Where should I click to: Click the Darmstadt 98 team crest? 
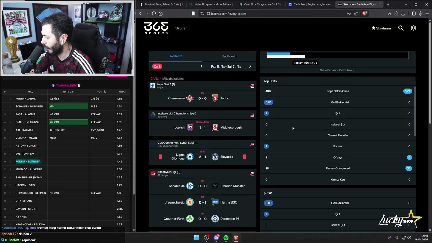pos(215,219)
